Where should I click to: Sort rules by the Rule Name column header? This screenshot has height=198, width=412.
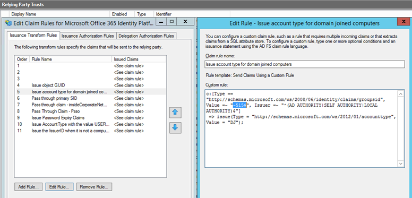(x=71, y=59)
